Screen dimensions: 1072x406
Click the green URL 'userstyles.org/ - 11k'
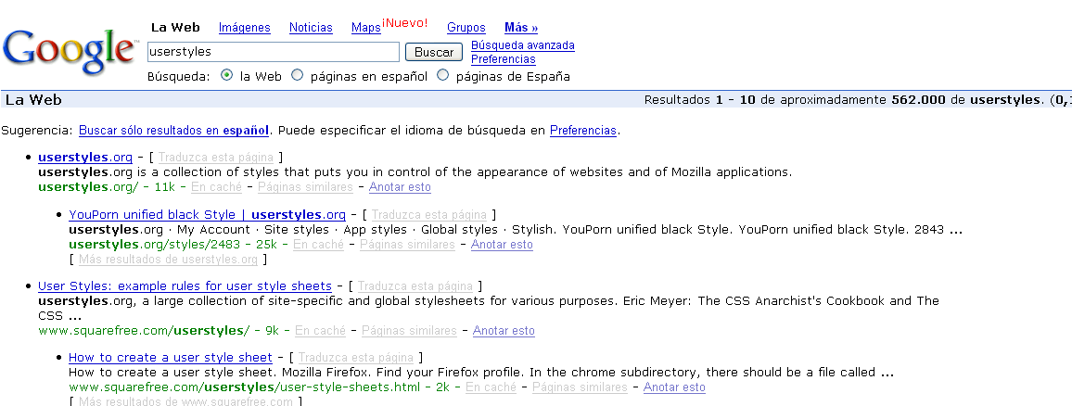pos(106,186)
